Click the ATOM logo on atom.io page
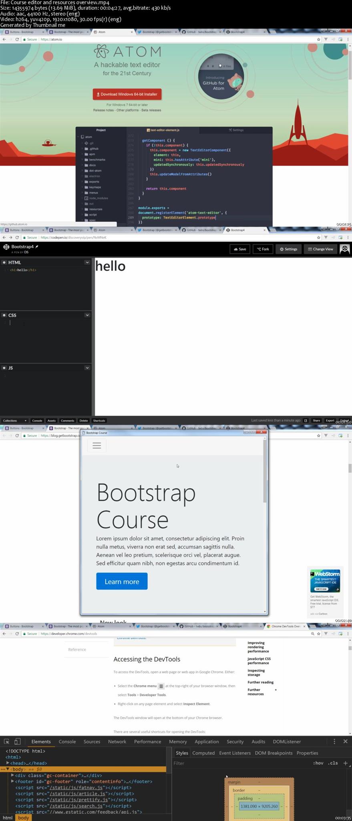Viewport: 352px width, 821px height. click(127, 51)
